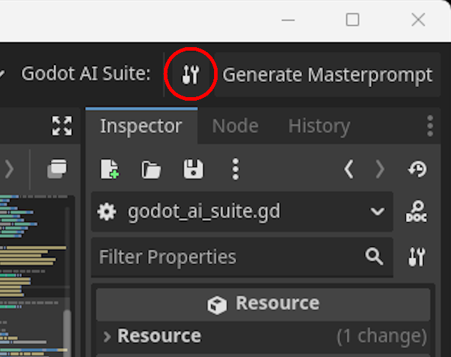Open property display options beside the filter field

pyautogui.click(x=417, y=257)
